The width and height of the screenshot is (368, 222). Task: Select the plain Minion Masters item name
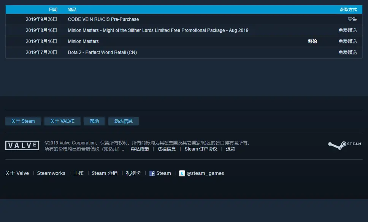pos(83,41)
